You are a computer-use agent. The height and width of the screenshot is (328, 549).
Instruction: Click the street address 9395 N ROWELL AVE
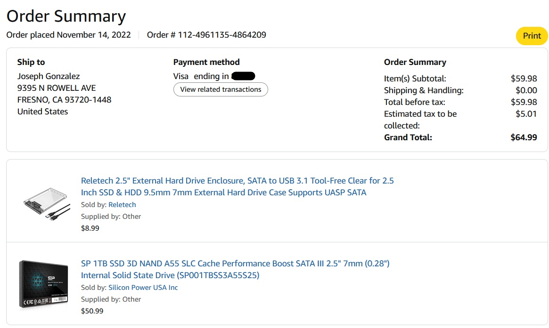pyautogui.click(x=57, y=88)
